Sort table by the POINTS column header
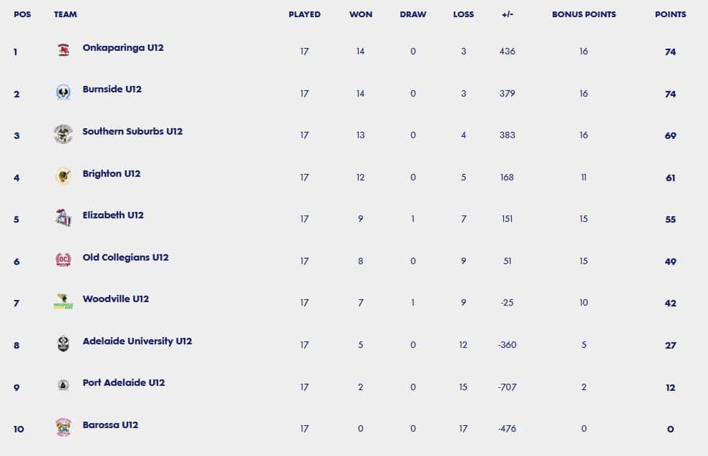 (x=671, y=14)
